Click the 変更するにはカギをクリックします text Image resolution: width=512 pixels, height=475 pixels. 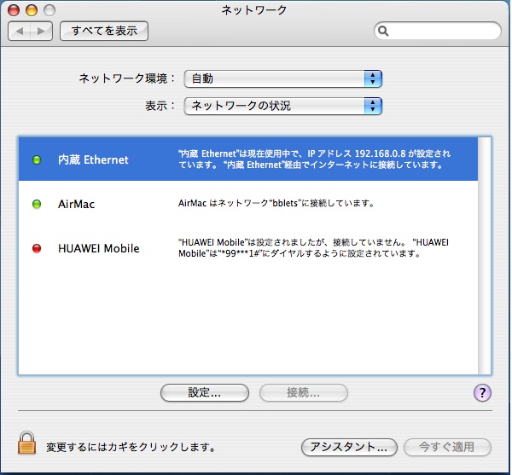(131, 447)
